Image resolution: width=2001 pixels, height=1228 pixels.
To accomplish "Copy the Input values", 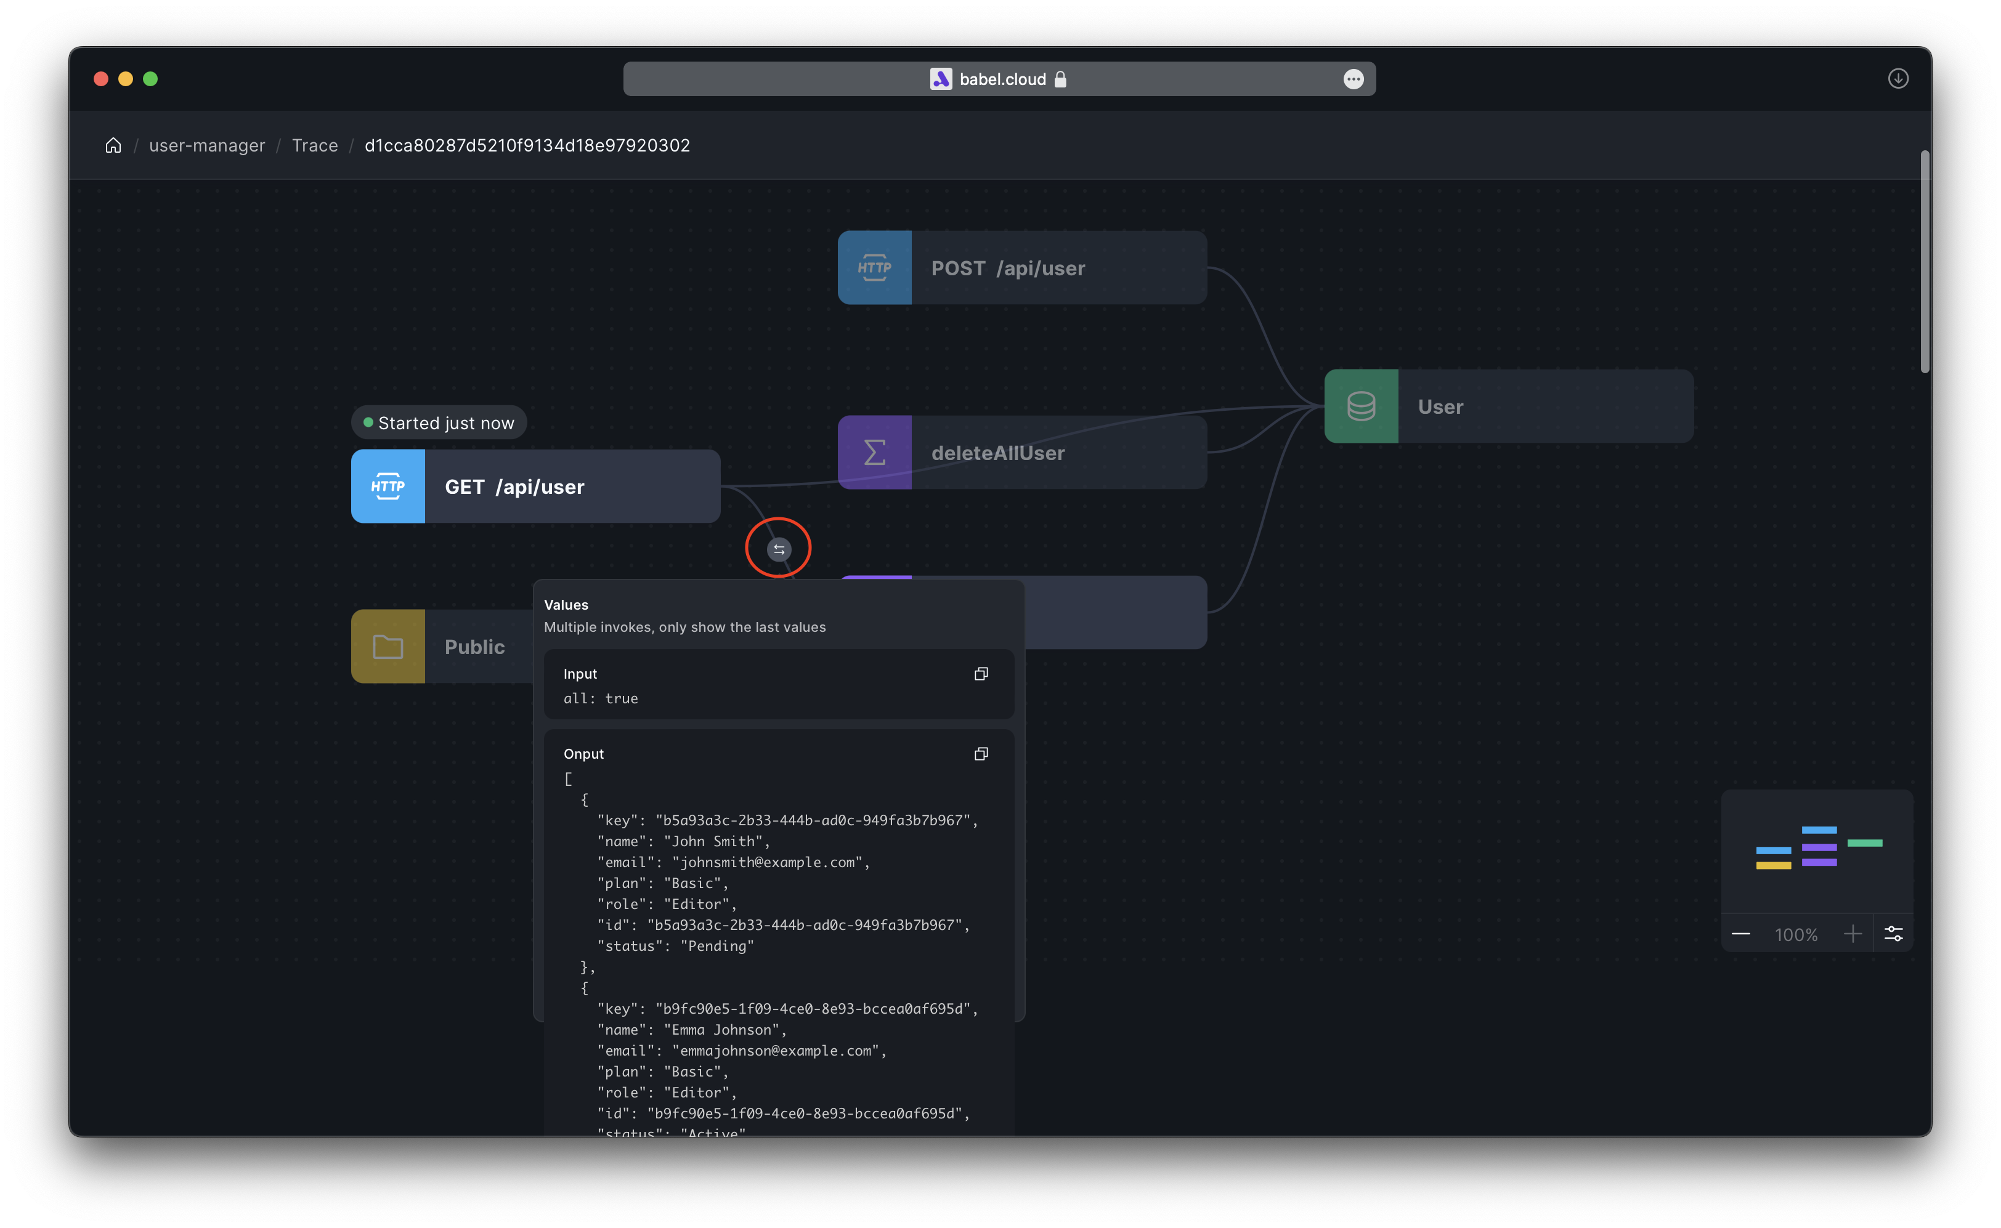I will tap(981, 674).
